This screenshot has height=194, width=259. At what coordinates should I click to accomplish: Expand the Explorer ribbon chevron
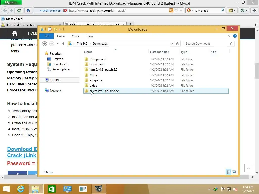pos(229,36)
